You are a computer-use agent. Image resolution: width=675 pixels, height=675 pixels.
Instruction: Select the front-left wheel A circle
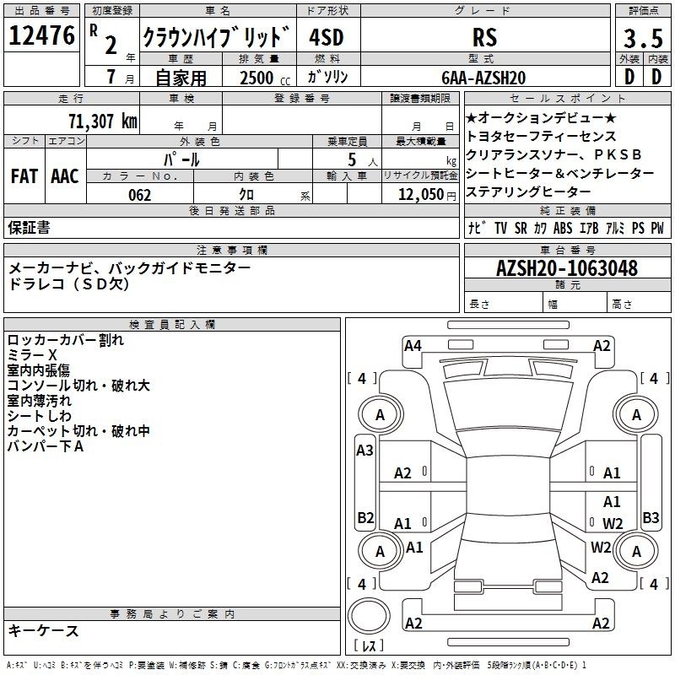pos(381,414)
